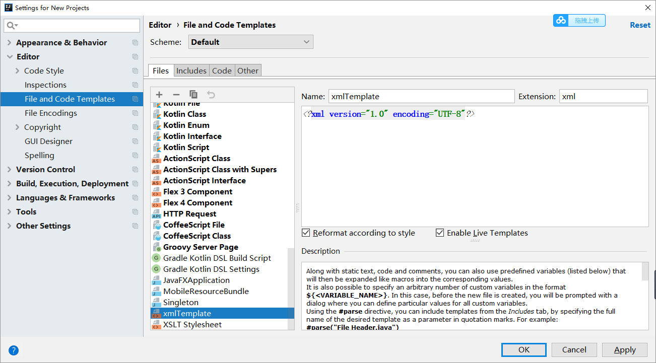The width and height of the screenshot is (656, 363).
Task: Select Kotlin Interface template
Action: pos(192,136)
